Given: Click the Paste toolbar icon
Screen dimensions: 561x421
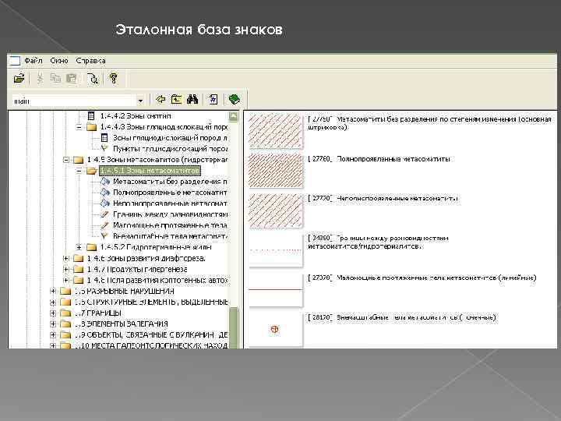Looking at the screenshot, I should 72,79.
